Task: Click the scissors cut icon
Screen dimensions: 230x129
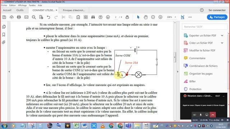Action: 63,17
